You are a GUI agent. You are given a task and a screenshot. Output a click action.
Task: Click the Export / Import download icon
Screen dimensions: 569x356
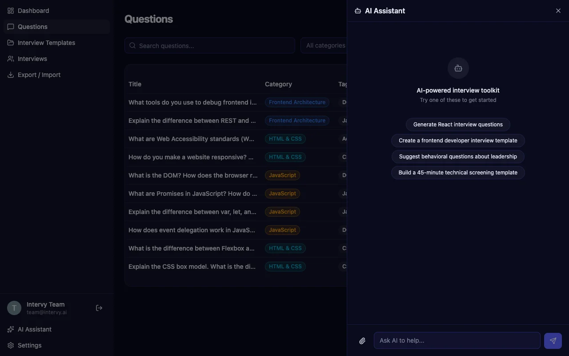point(10,74)
